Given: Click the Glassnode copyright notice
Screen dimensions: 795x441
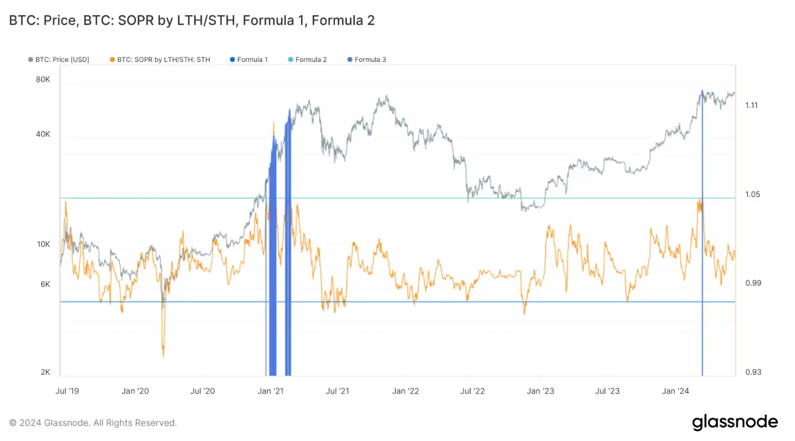Looking at the screenshot, I should tap(93, 423).
